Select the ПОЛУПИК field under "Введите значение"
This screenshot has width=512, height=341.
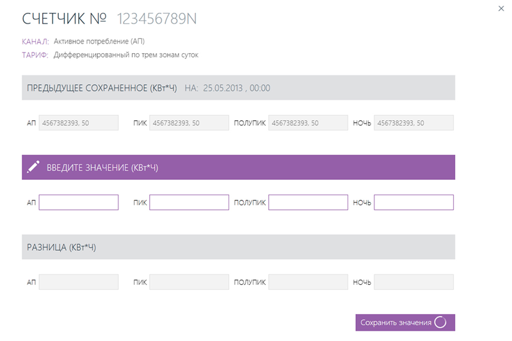click(308, 203)
